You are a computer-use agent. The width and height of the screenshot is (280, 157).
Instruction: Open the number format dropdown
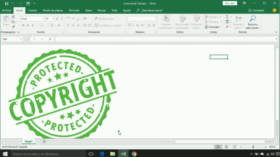[x=154, y=19]
